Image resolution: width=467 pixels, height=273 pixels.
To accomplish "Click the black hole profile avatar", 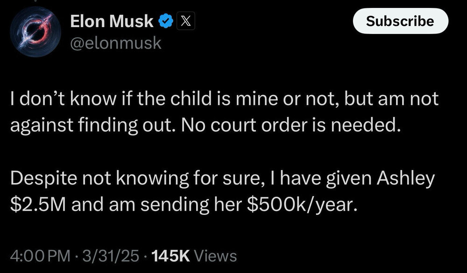I will tap(36, 32).
